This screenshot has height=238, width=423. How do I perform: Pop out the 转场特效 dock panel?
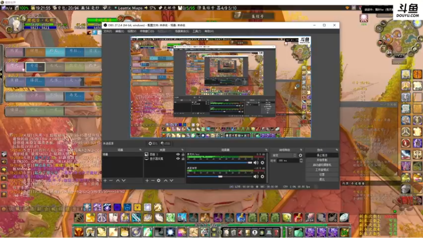pyautogui.click(x=301, y=150)
